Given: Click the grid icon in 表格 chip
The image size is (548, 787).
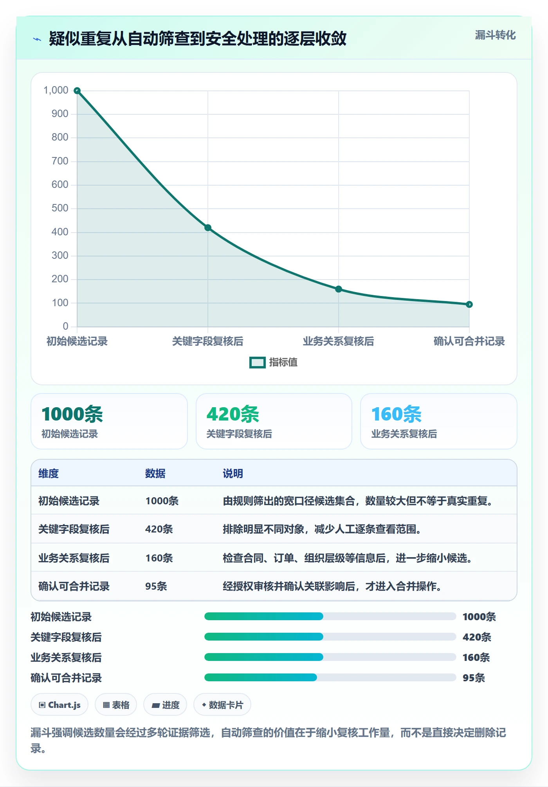Looking at the screenshot, I should 106,705.
